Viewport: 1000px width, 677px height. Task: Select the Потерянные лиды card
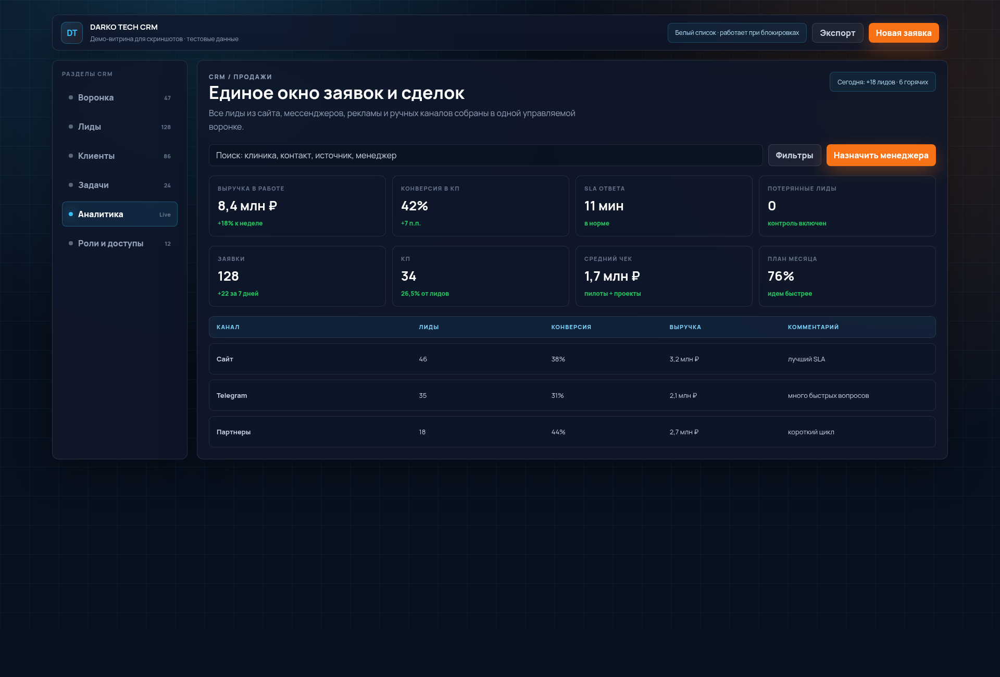point(847,206)
